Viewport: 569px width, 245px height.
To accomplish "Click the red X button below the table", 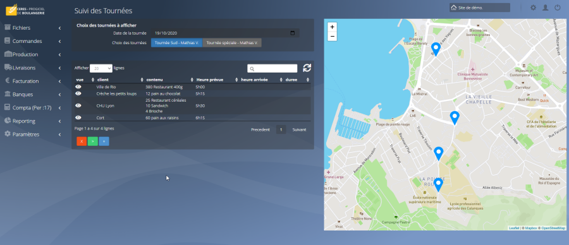I will pos(82,141).
